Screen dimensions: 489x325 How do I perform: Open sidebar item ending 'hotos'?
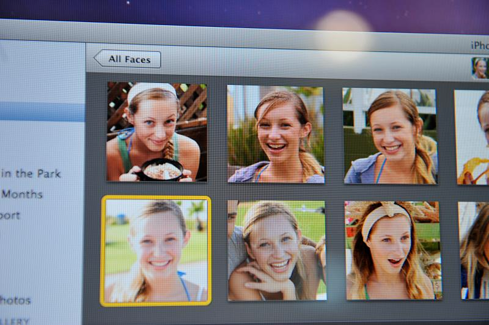click(x=15, y=301)
